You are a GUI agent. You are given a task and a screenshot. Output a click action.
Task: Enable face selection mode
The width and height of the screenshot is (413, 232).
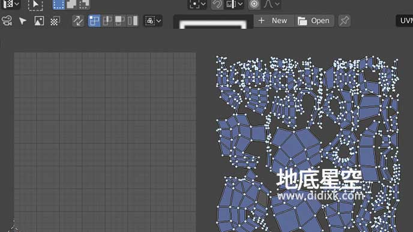(120, 21)
